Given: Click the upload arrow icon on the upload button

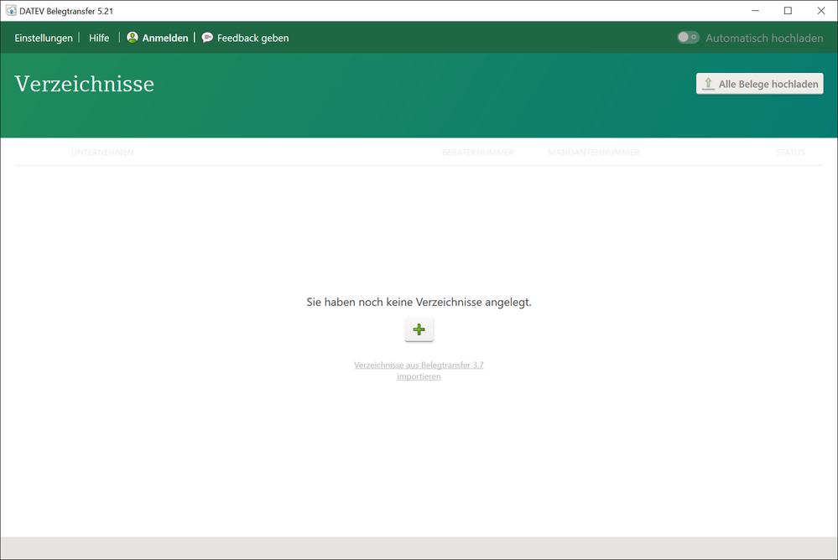Looking at the screenshot, I should (x=708, y=84).
